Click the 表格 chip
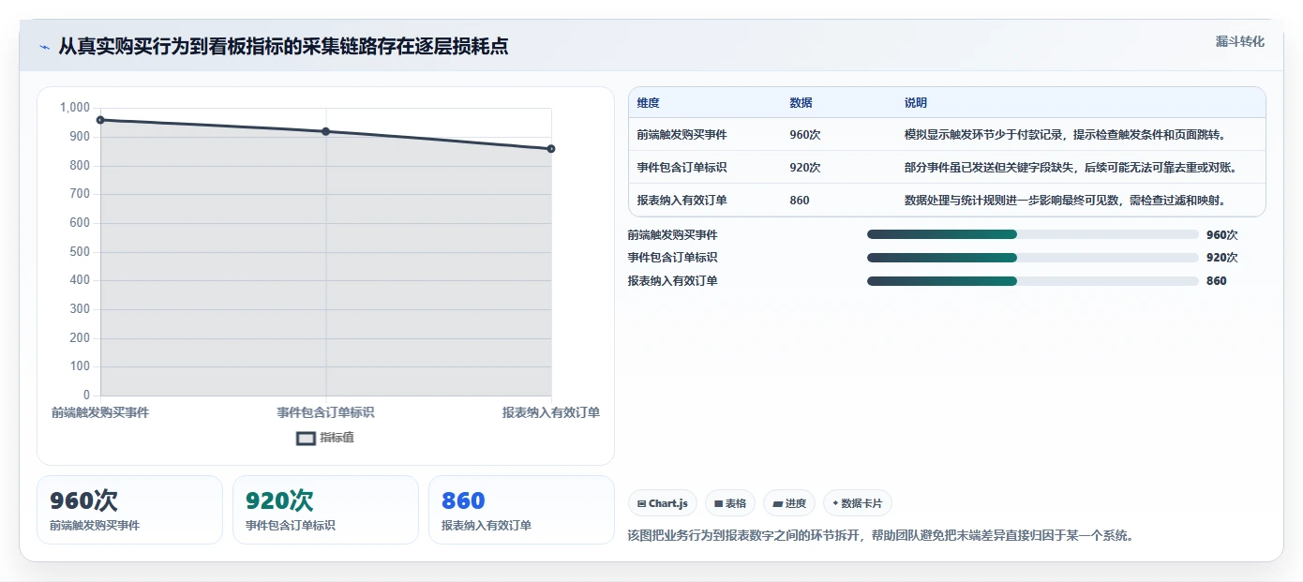Image resolution: width=1303 pixels, height=582 pixels. click(730, 503)
